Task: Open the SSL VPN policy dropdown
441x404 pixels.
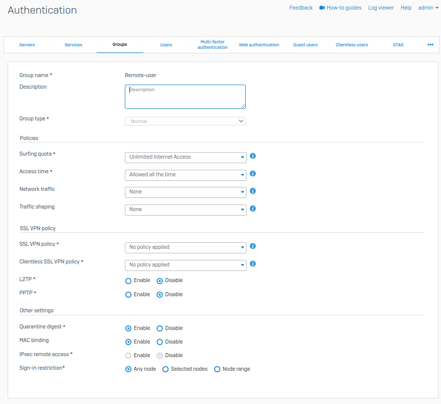Action: [185, 247]
